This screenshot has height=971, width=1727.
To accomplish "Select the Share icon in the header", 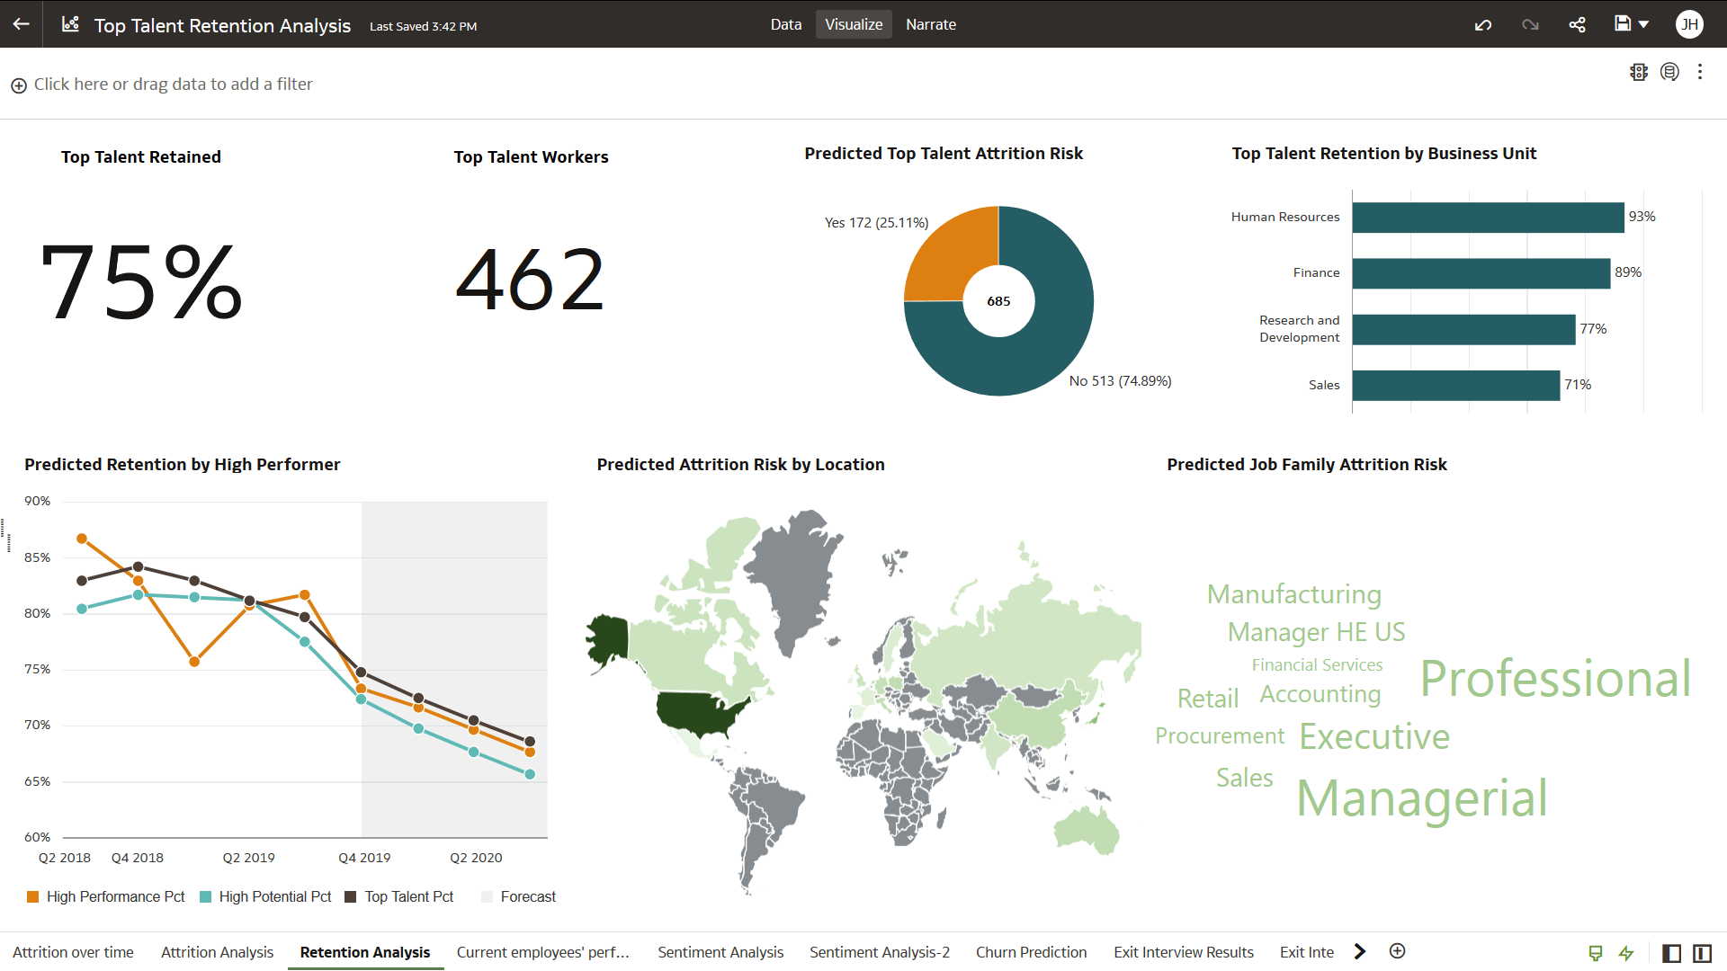I will 1577,24.
